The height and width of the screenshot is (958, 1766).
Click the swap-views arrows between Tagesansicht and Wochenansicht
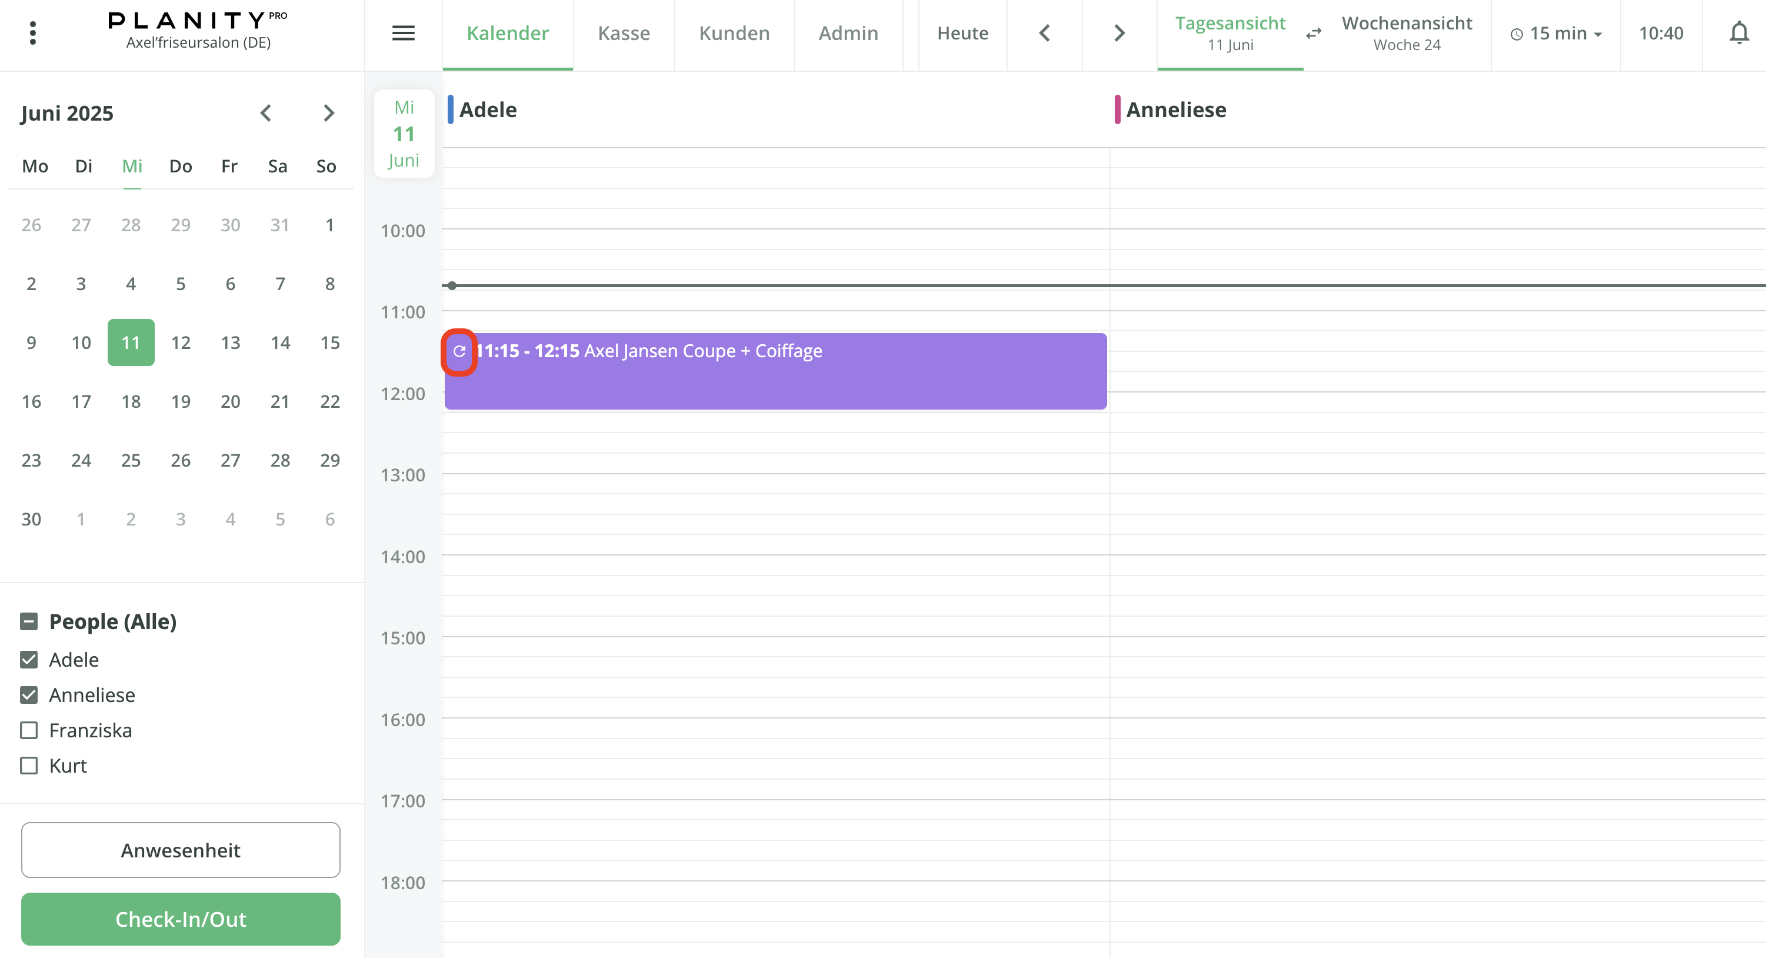1314,32
